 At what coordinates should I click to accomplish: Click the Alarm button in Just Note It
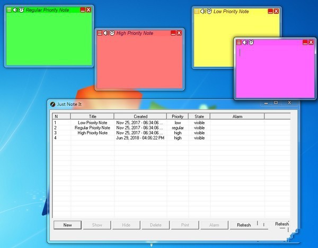point(214,225)
